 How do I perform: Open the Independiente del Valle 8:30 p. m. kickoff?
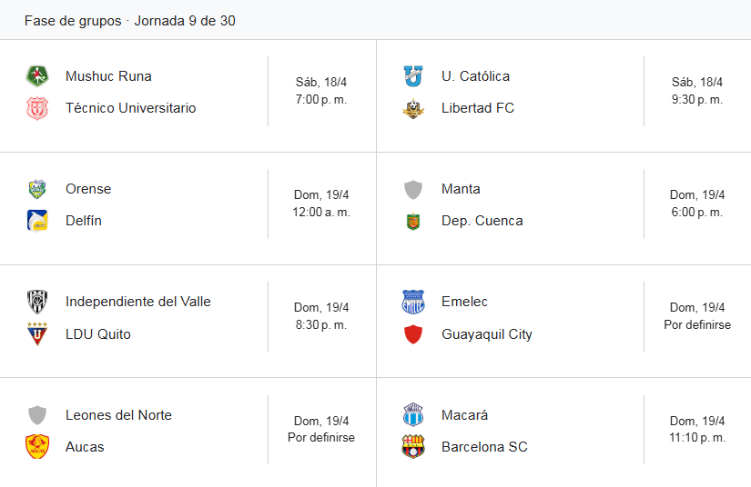pyautogui.click(x=321, y=316)
